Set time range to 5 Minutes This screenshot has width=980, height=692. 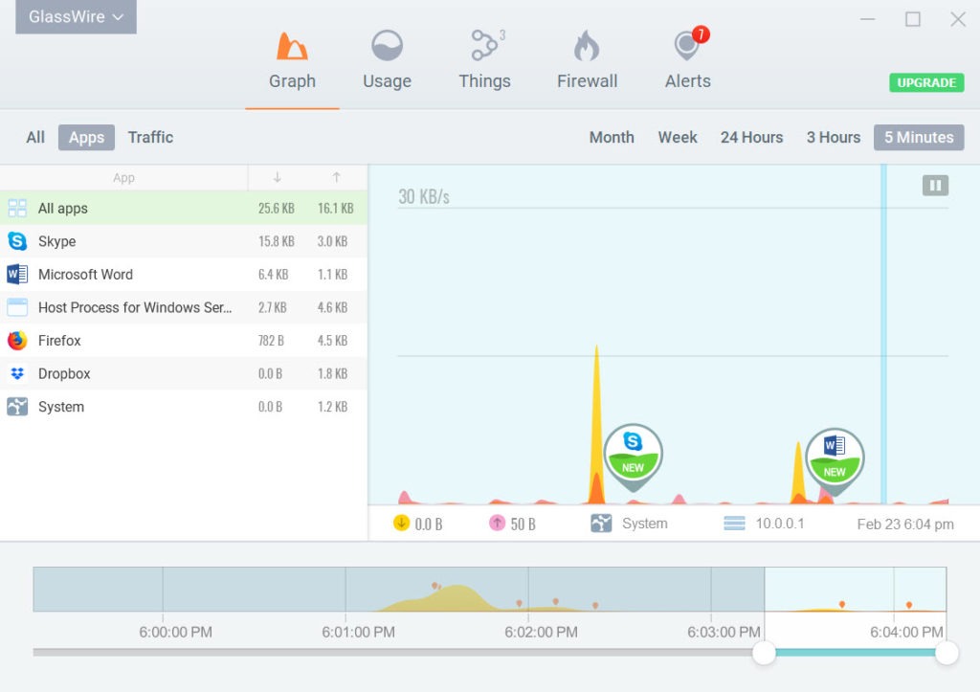pyautogui.click(x=919, y=138)
